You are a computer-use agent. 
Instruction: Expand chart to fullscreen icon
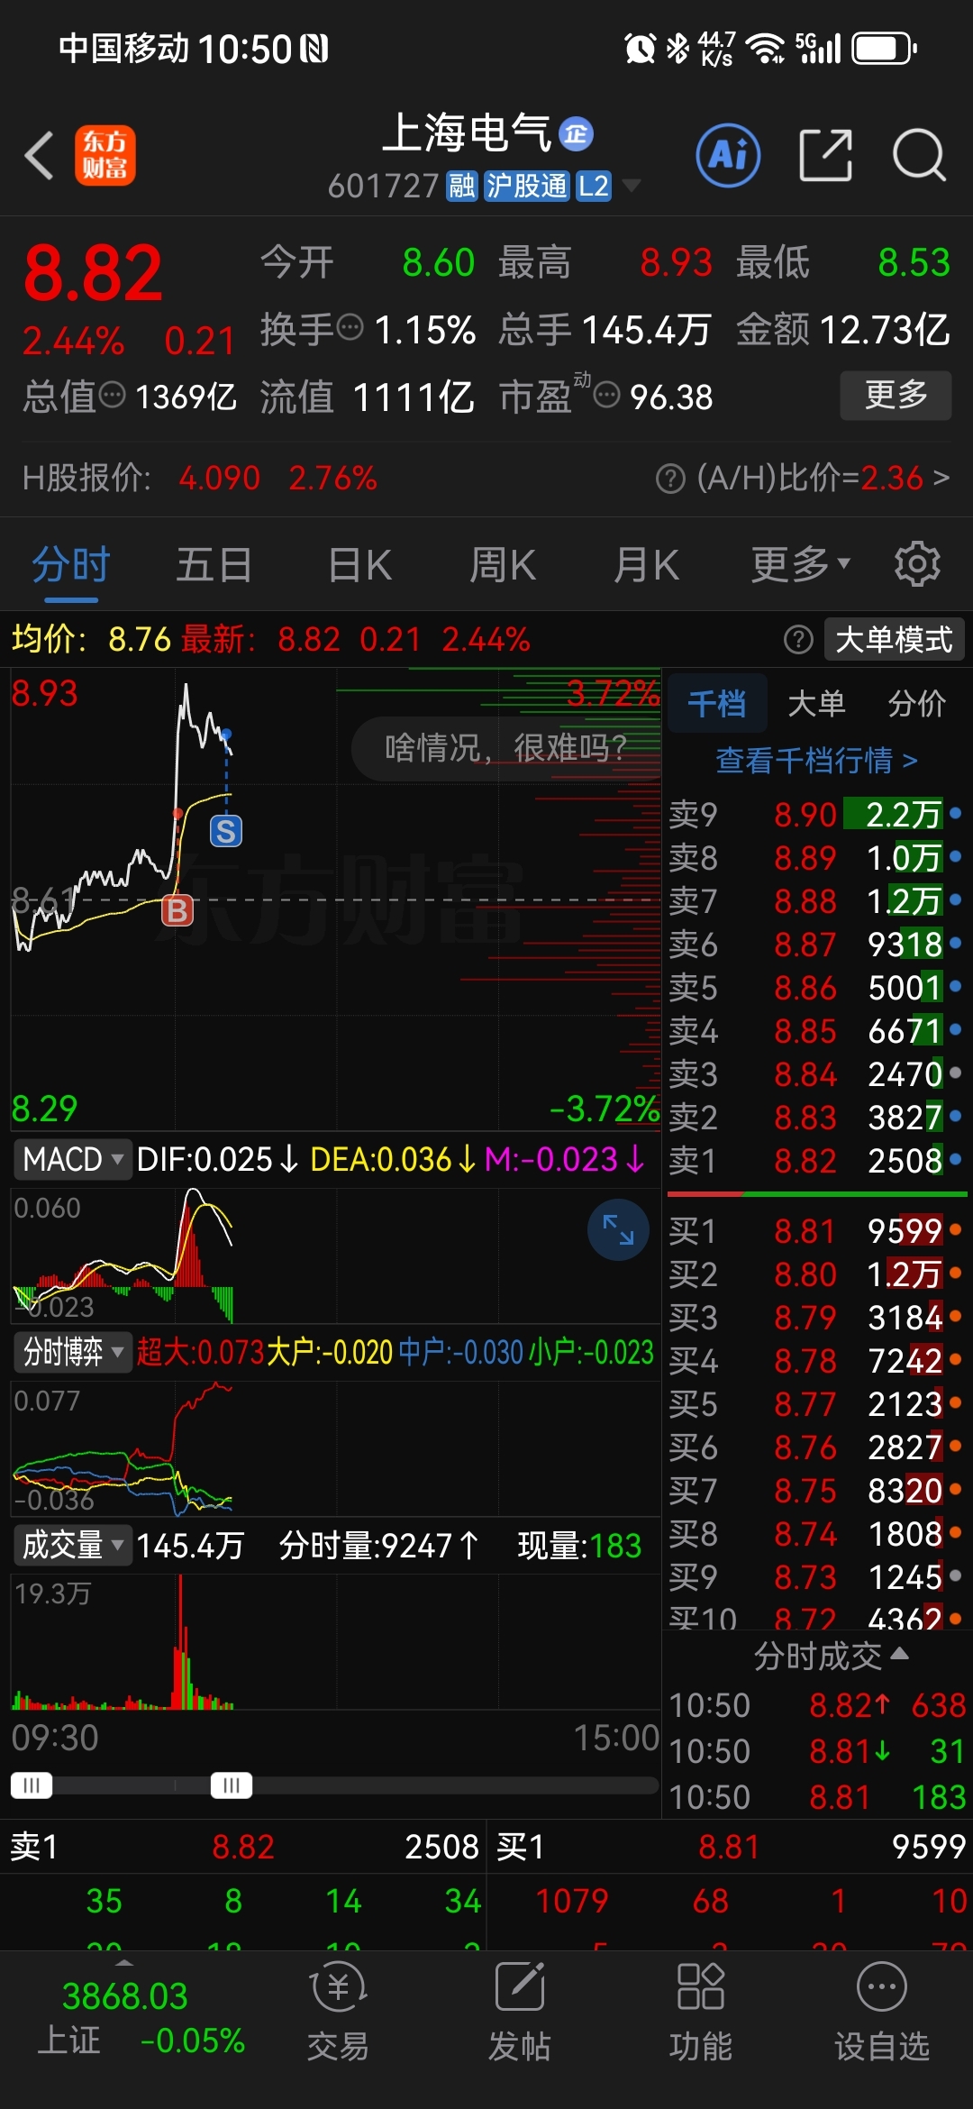[x=618, y=1229]
